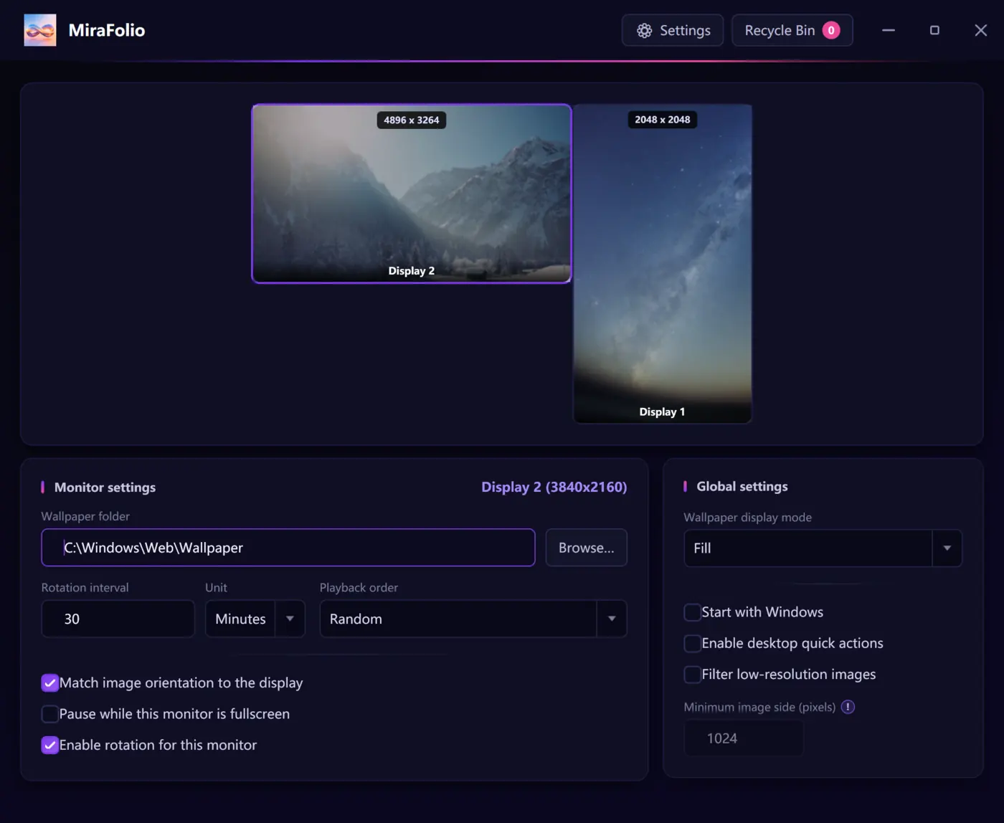Click the Display 2 (3840x2160) heading

click(x=554, y=487)
